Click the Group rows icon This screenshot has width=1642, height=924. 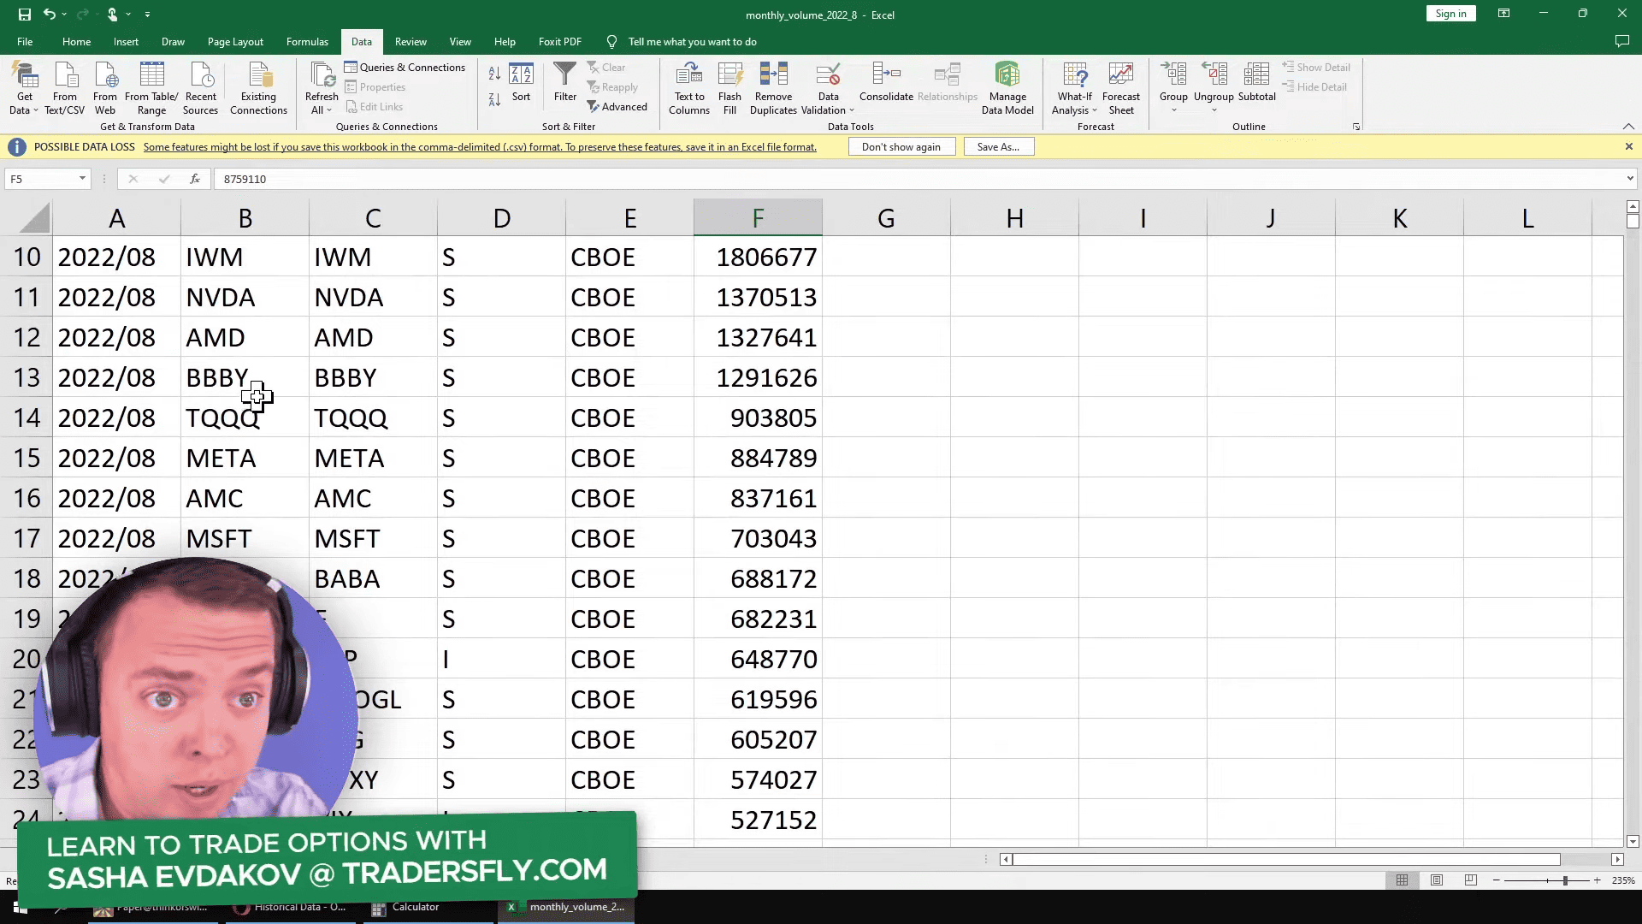point(1173,75)
